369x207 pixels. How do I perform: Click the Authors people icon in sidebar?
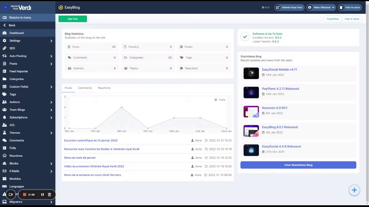point(4,102)
